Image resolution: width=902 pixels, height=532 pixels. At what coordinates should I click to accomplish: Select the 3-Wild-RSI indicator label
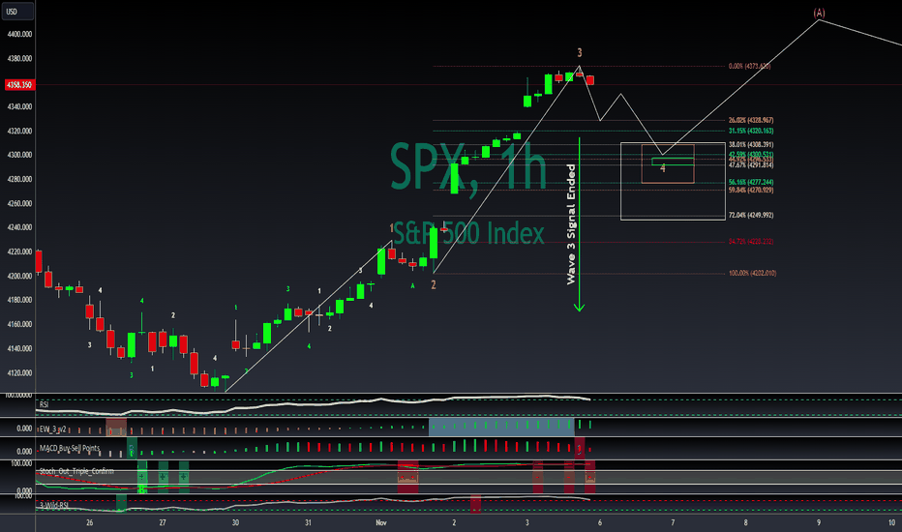[53, 506]
